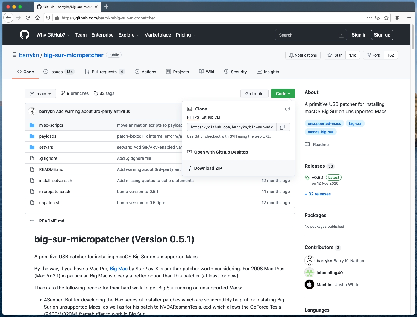The width and height of the screenshot is (417, 317).
Task: Expand the Explore dropdown
Action: [129, 35]
